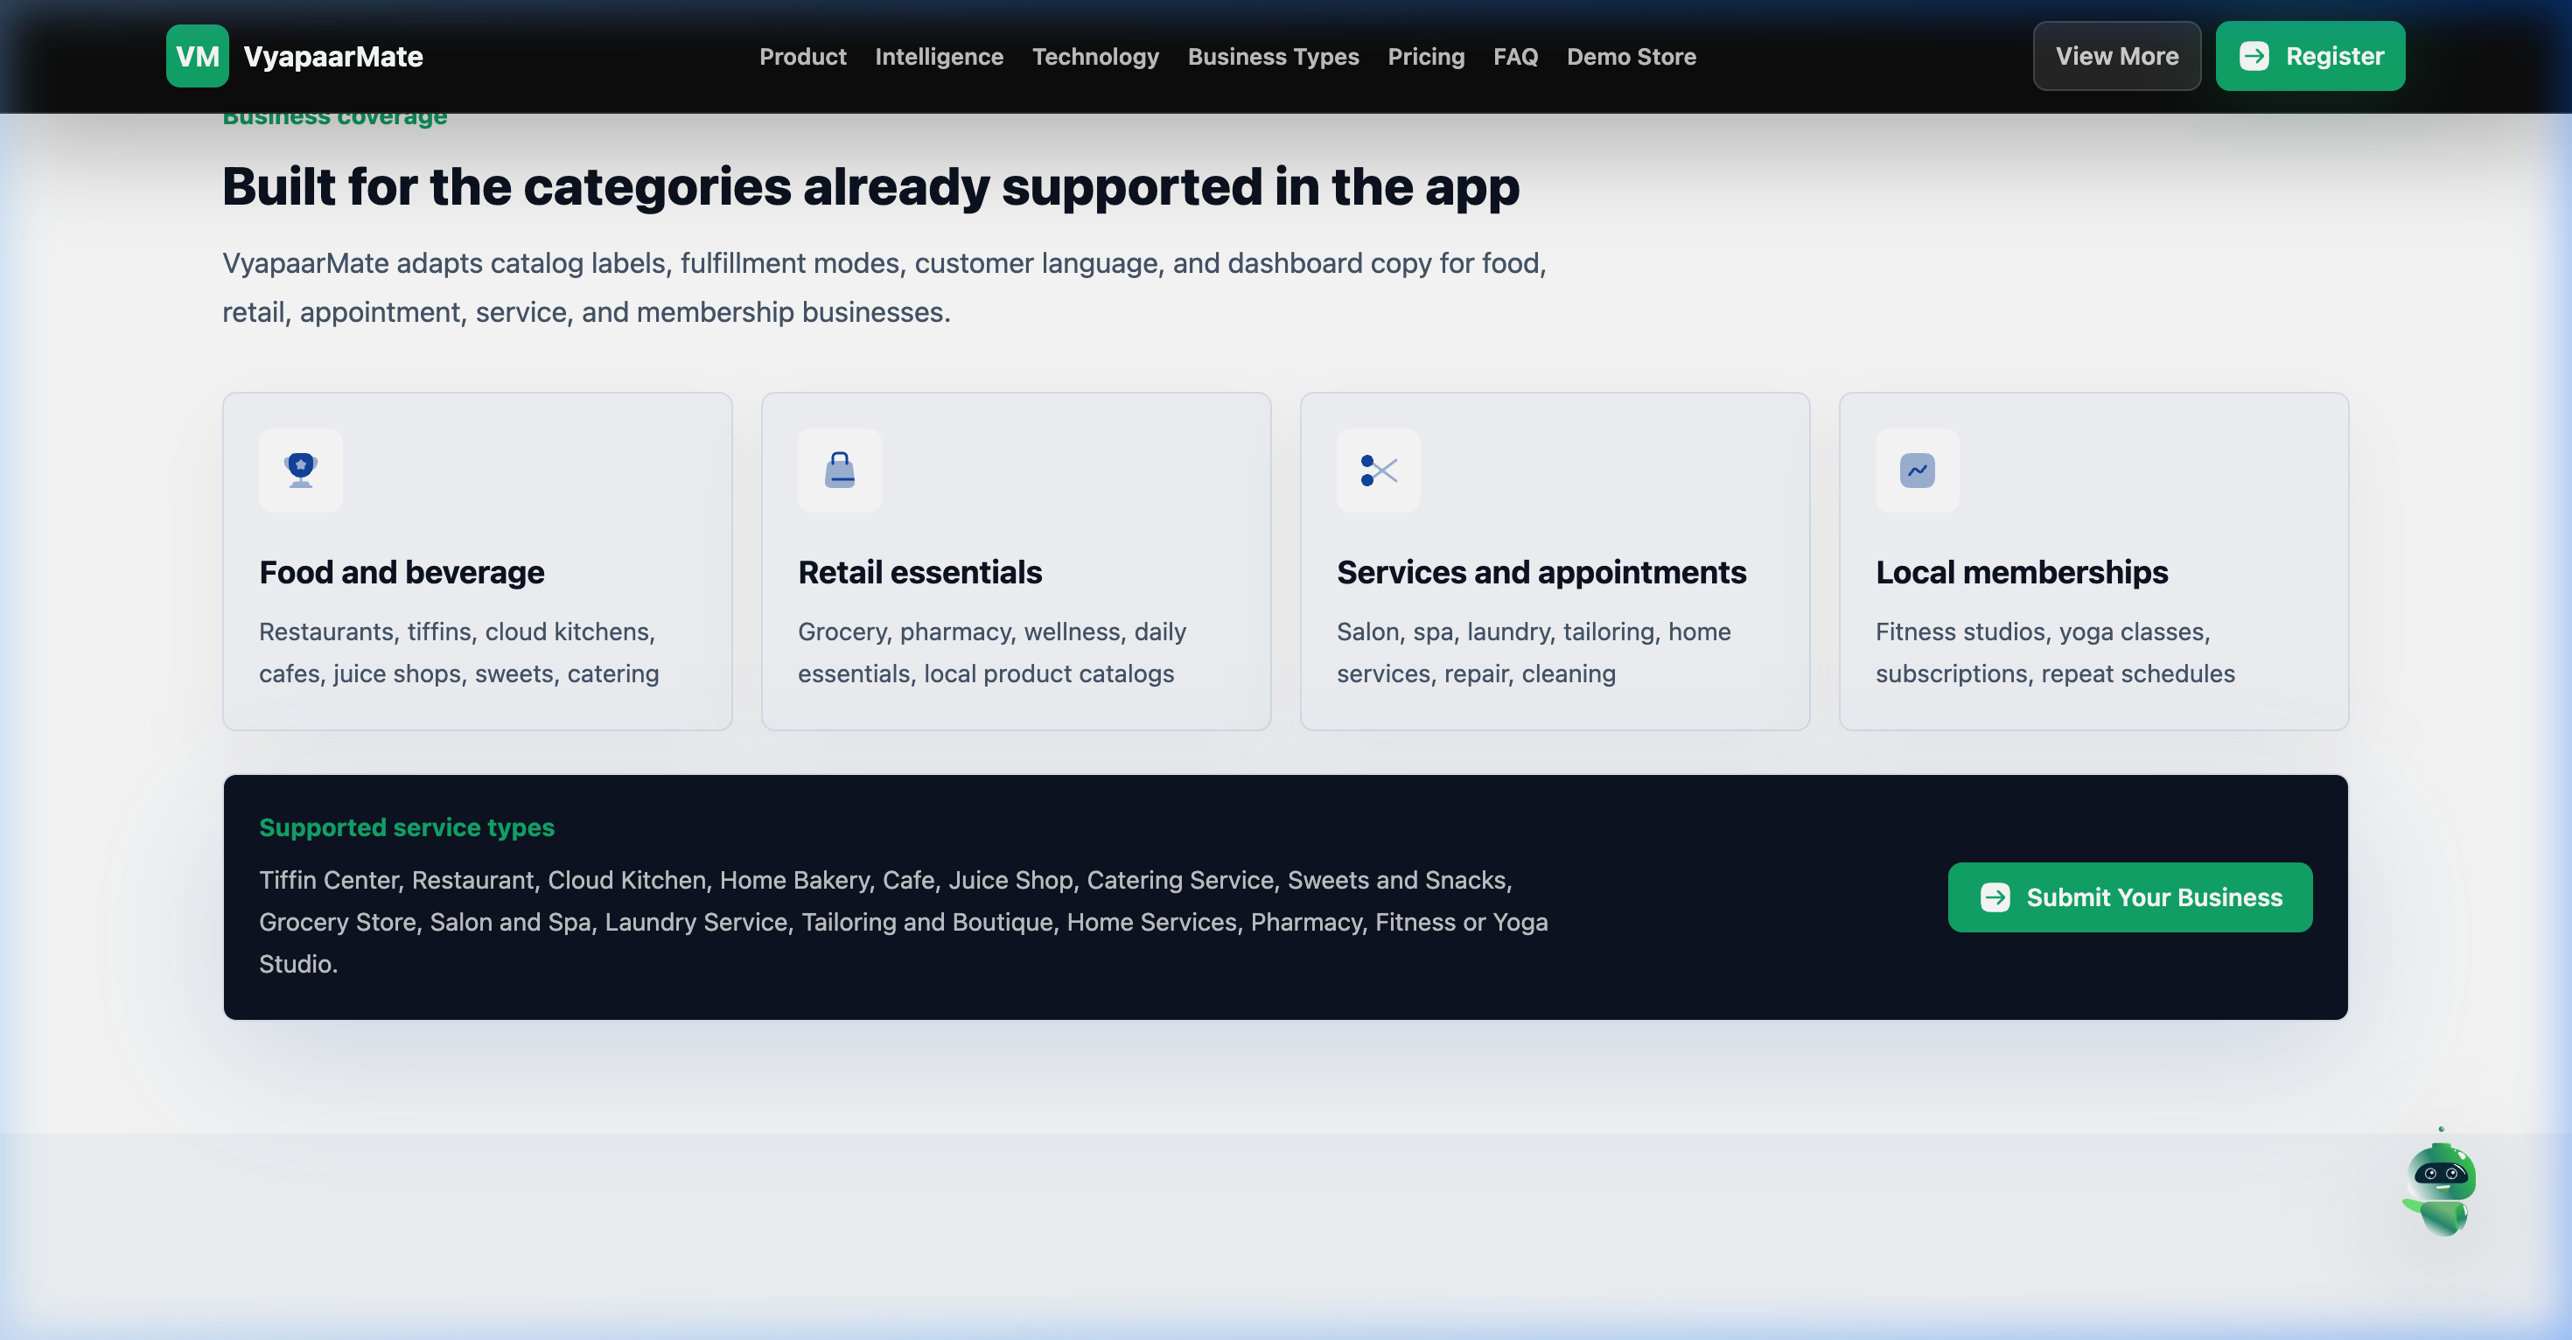Visit the Demo Store link
Screen dimensions: 2572x1340
pyautogui.click(x=1631, y=57)
